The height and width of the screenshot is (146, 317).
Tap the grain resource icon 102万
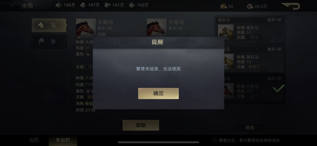(x=132, y=5)
